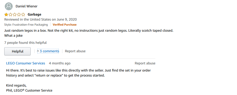
Task: Open the "3 comments" link
Action: coord(49,51)
